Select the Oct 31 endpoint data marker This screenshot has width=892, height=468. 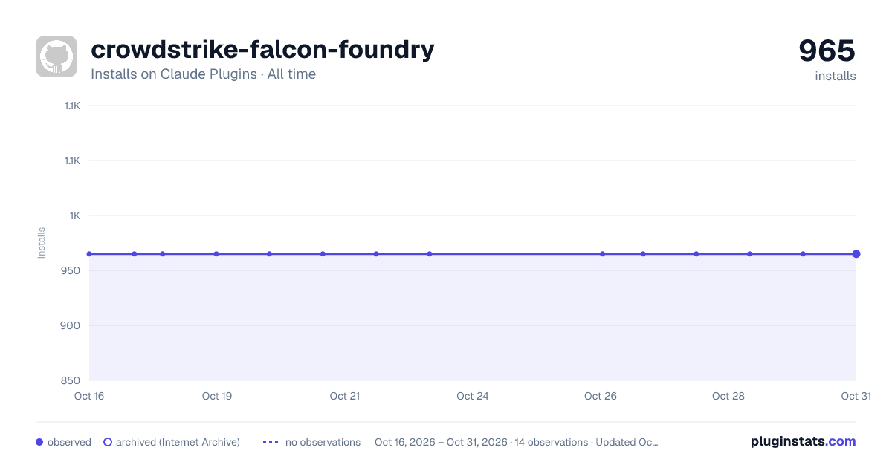856,254
